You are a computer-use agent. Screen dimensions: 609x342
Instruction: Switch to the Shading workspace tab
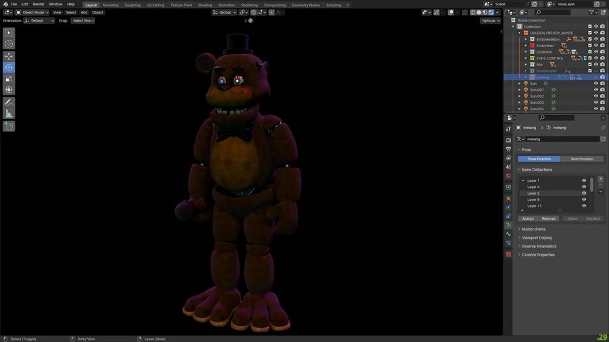[205, 5]
